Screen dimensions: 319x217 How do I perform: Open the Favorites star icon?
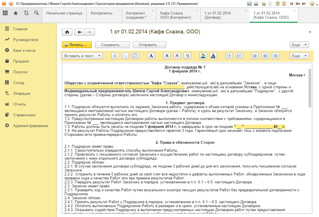16,13
